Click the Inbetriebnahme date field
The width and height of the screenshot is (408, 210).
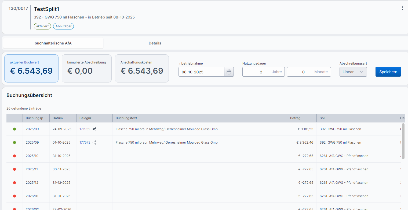point(201,72)
